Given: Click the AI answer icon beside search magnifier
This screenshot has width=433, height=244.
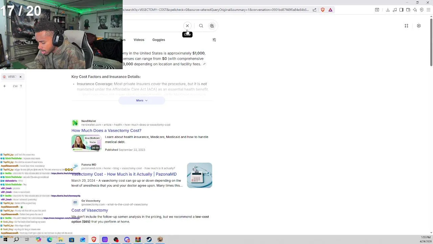Looking at the screenshot, I should coord(212,26).
